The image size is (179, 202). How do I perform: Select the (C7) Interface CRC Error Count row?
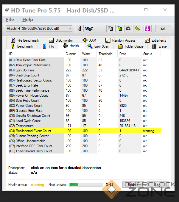(85, 146)
